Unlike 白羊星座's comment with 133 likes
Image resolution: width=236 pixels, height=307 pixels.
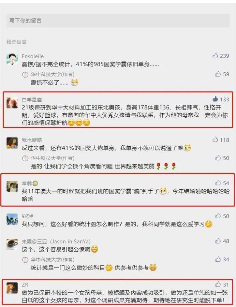[215, 99]
